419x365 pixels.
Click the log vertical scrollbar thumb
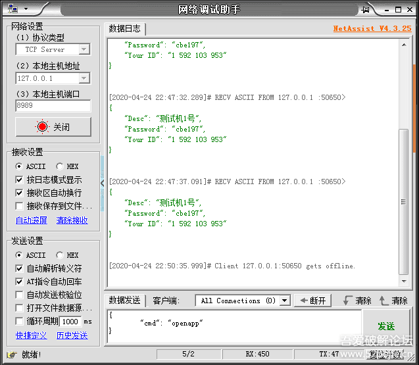coord(403,202)
